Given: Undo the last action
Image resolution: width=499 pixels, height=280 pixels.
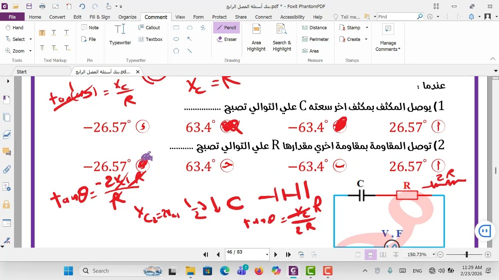Looking at the screenshot, I should coord(82,6).
